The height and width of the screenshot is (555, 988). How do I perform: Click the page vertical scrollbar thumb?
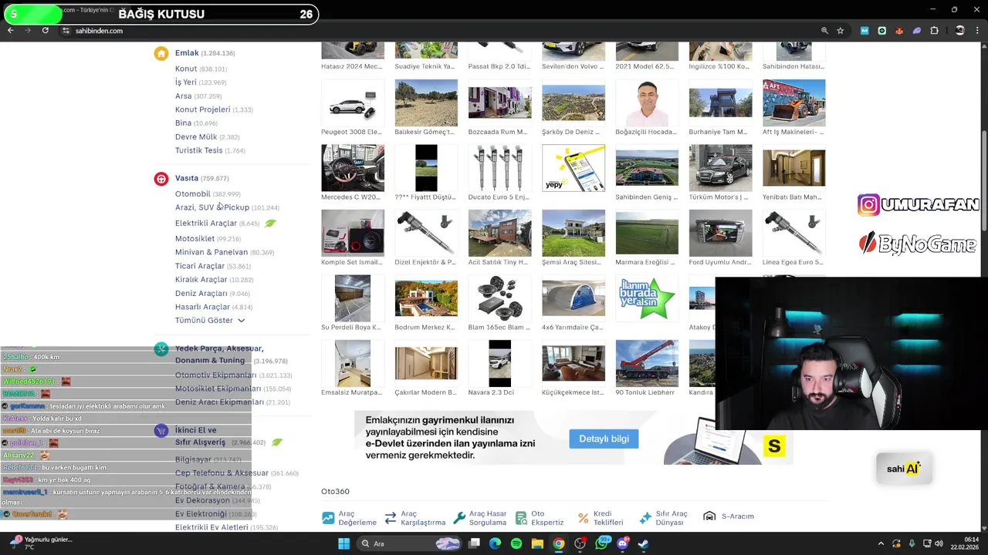(983, 181)
